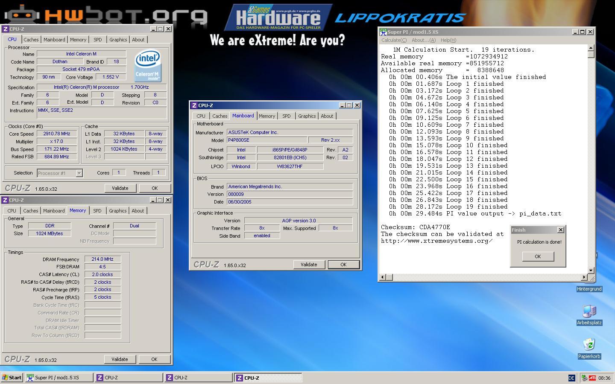Open the Caches tab in CPU window
Viewport: 615px width, 384px height.
pos(31,40)
